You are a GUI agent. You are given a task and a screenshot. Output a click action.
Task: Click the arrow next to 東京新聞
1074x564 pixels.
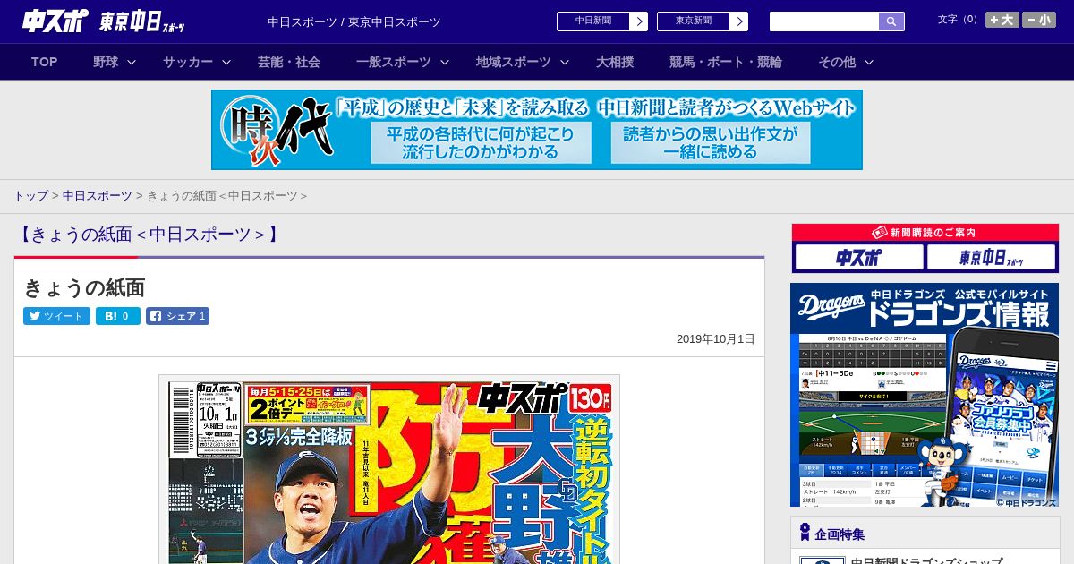(738, 21)
